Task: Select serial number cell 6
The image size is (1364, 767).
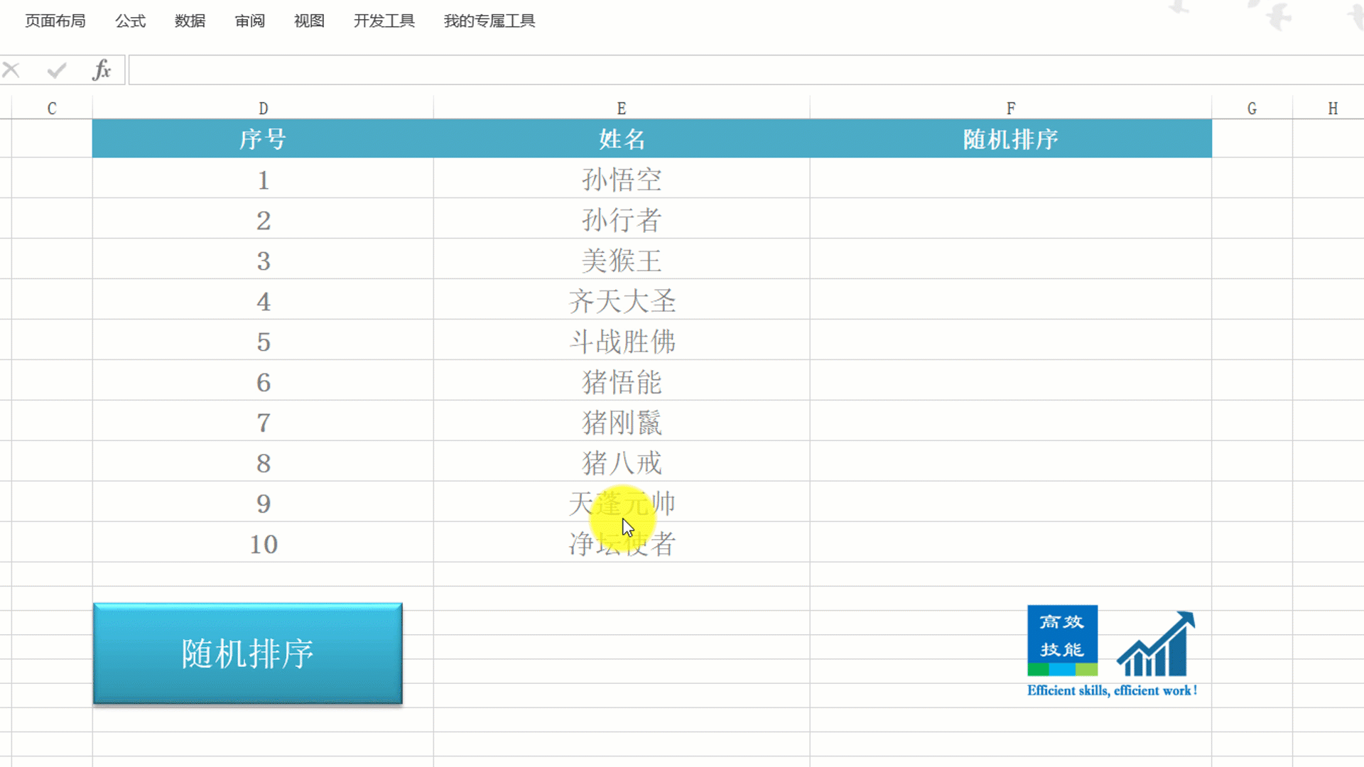Action: pyautogui.click(x=263, y=381)
